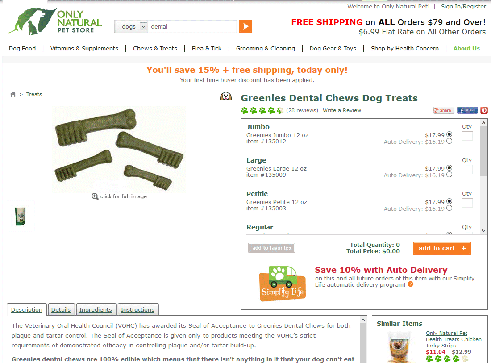Click the orange search arrow button
Screen dimensions: 491x363
click(x=245, y=26)
